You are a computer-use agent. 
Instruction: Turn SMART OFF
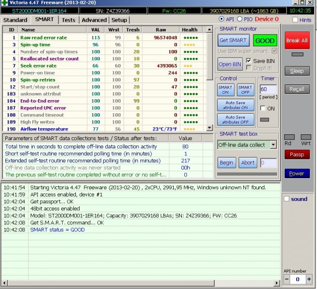(x=245, y=90)
